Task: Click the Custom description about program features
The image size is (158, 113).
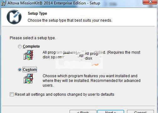Action: 92,81
